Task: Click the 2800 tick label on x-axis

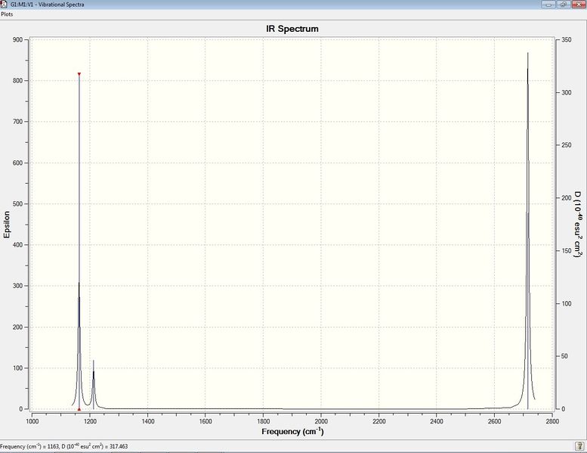Action: click(x=552, y=421)
